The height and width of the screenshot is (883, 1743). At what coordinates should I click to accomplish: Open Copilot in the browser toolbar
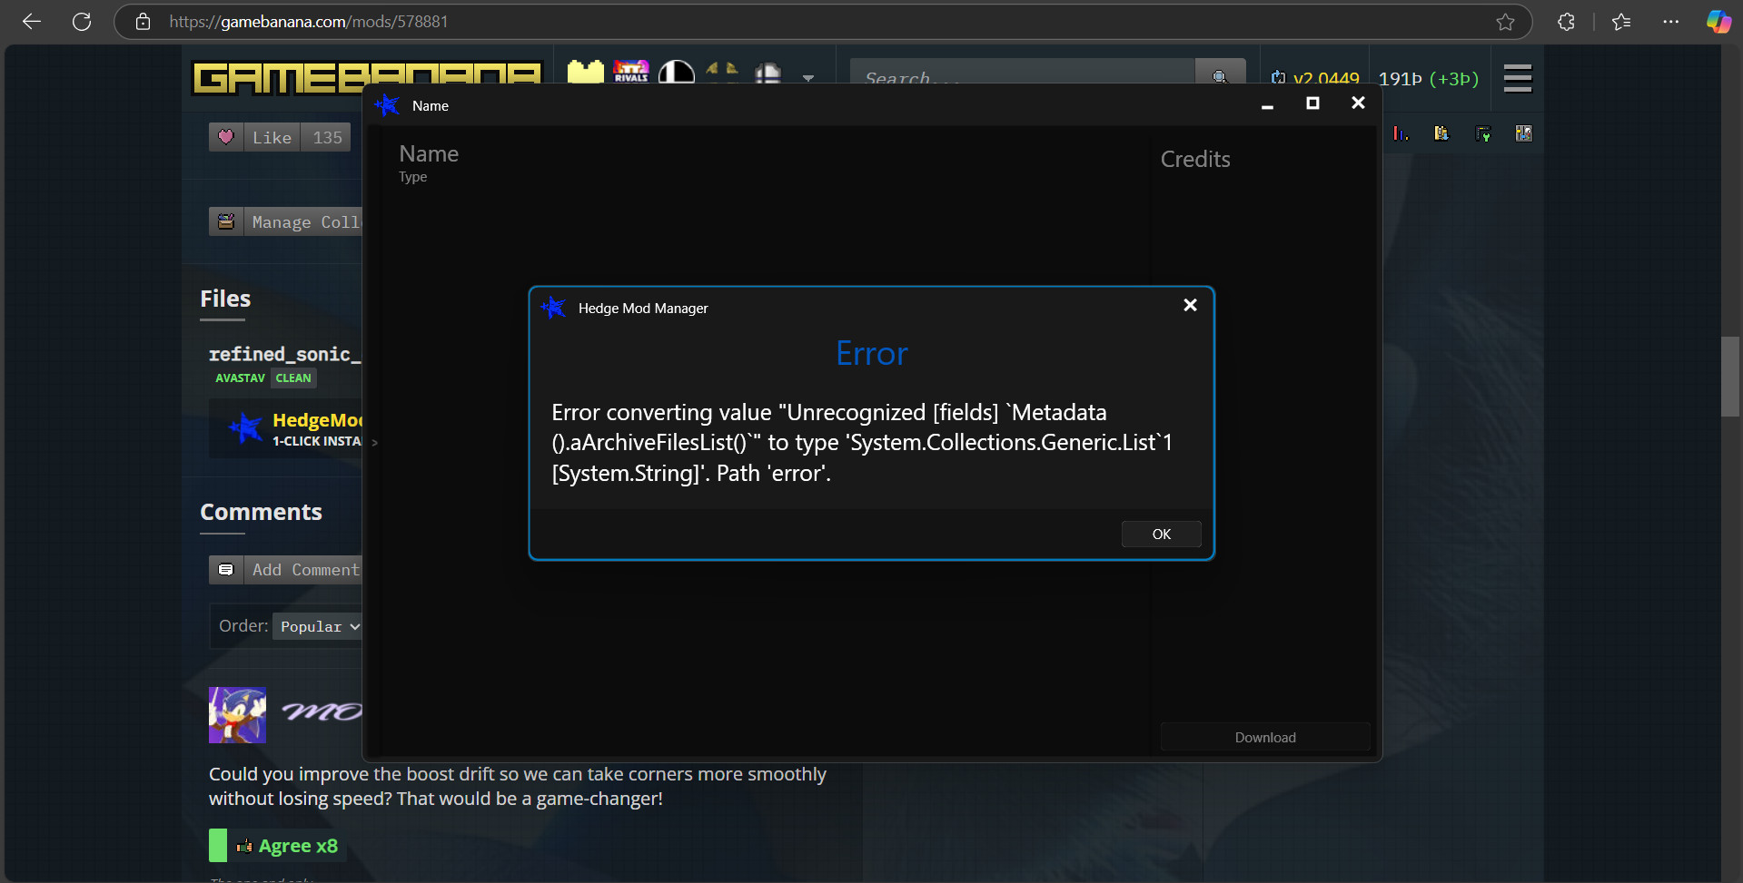point(1718,22)
